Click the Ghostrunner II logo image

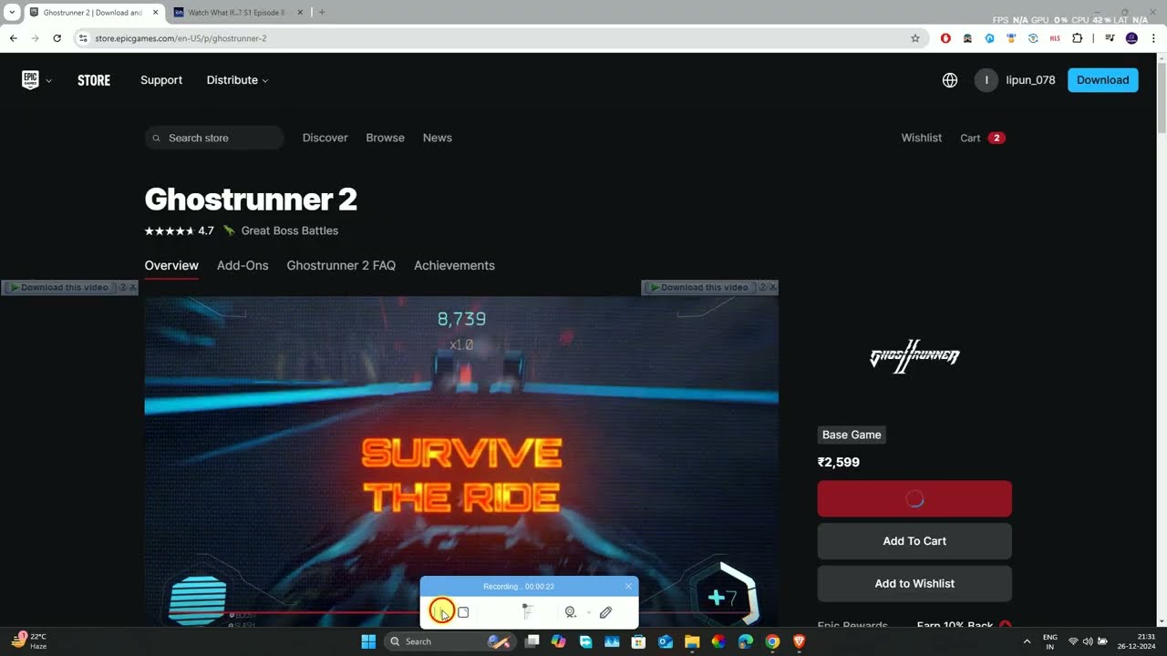pos(914,356)
